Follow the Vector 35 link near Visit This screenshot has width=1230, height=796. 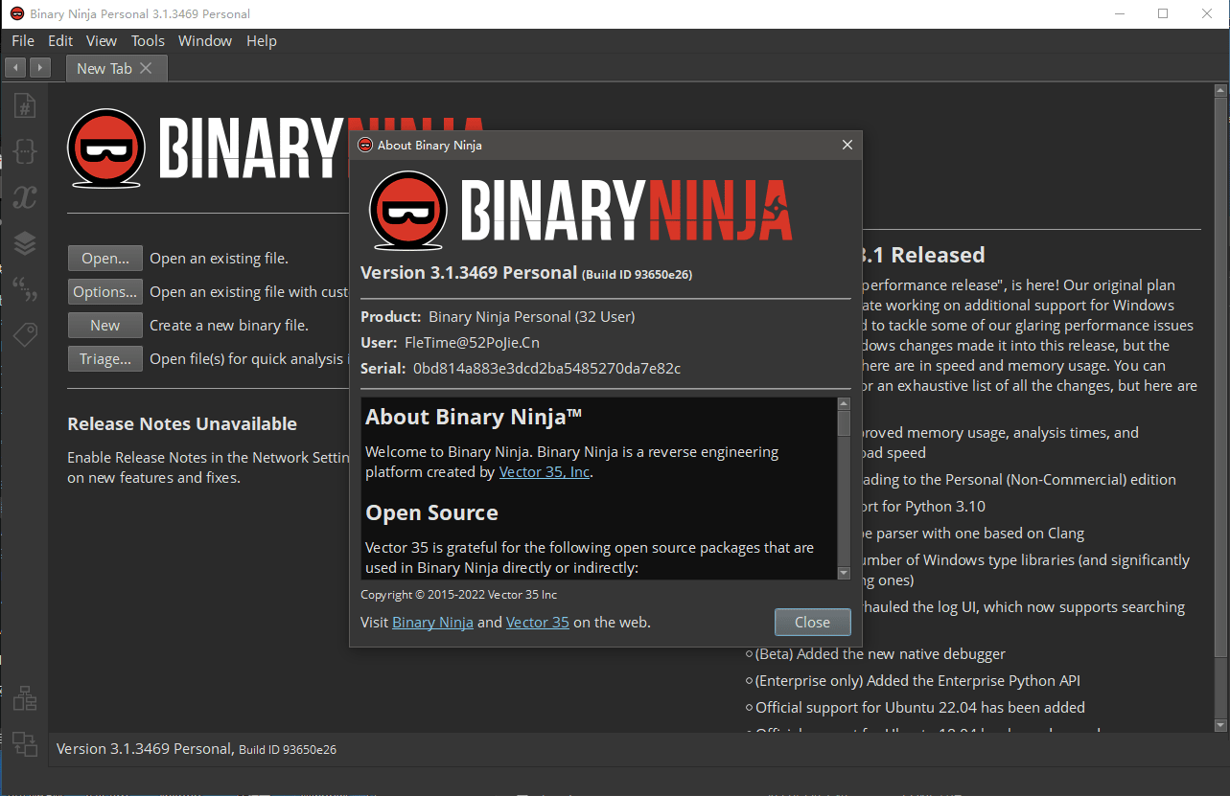click(538, 622)
